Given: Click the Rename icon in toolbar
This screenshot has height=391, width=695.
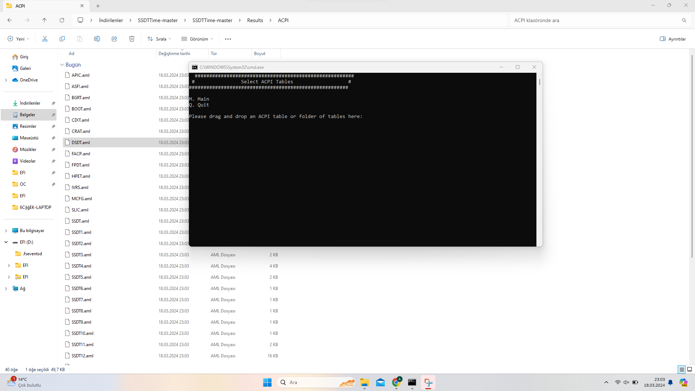Looking at the screenshot, I should (x=97, y=39).
